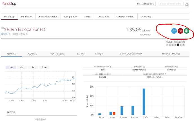The image size is (194, 121).
Task: Go to Destacados tab
Action: [x=104, y=17]
